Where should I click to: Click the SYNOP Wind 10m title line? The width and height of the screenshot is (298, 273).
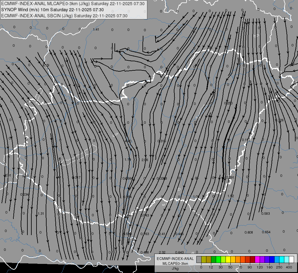click(x=52, y=10)
